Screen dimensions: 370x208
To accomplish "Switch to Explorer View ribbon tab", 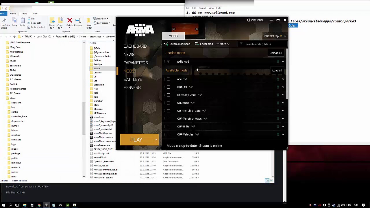I will (x=35, y=14).
